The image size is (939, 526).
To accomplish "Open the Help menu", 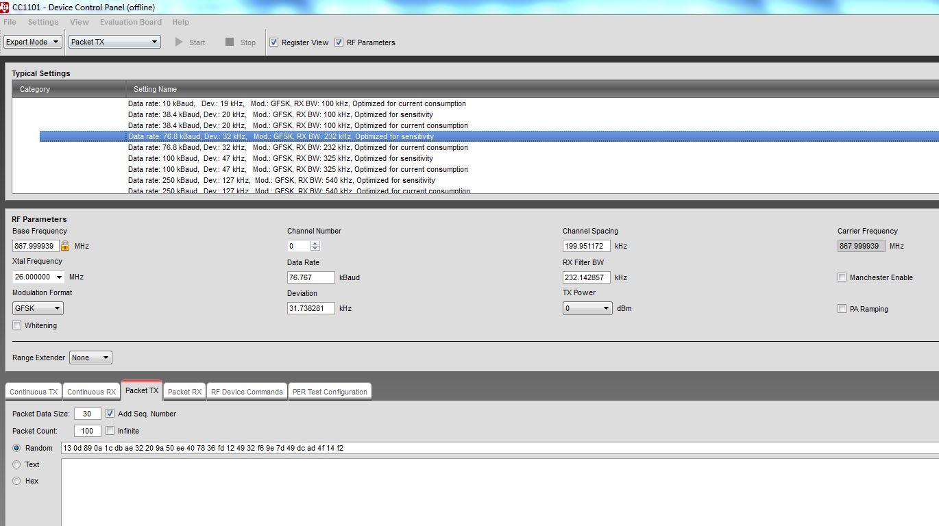I will 181,22.
